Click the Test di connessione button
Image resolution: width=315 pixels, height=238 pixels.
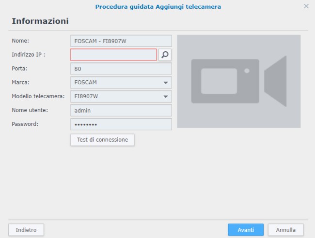(102, 140)
